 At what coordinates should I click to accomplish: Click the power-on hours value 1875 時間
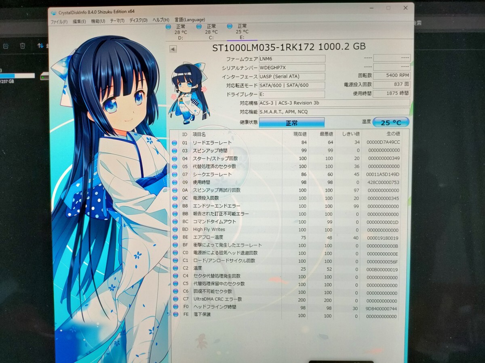[x=392, y=94]
